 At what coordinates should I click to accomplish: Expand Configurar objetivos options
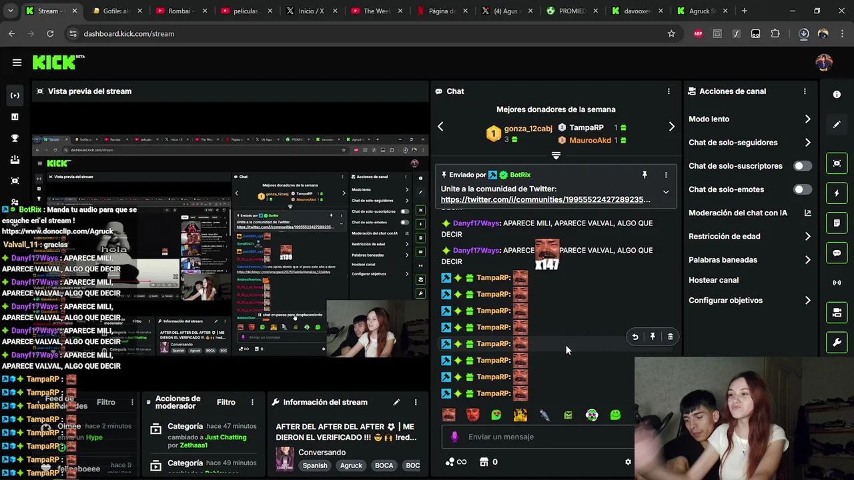[807, 301]
